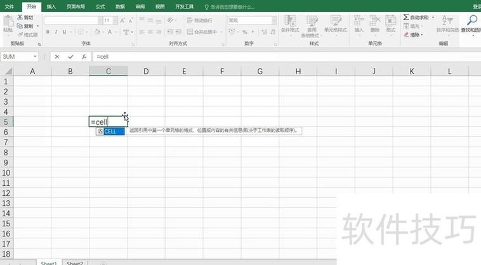The width and height of the screenshot is (481, 265).
Task: Switch to the Formulas (公式) tab
Action: pyautogui.click(x=100, y=6)
